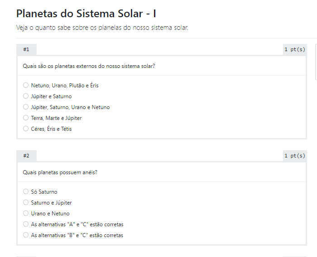
Task: Pick the Terra, Marte e Júpiter option
Action: (x=26, y=118)
